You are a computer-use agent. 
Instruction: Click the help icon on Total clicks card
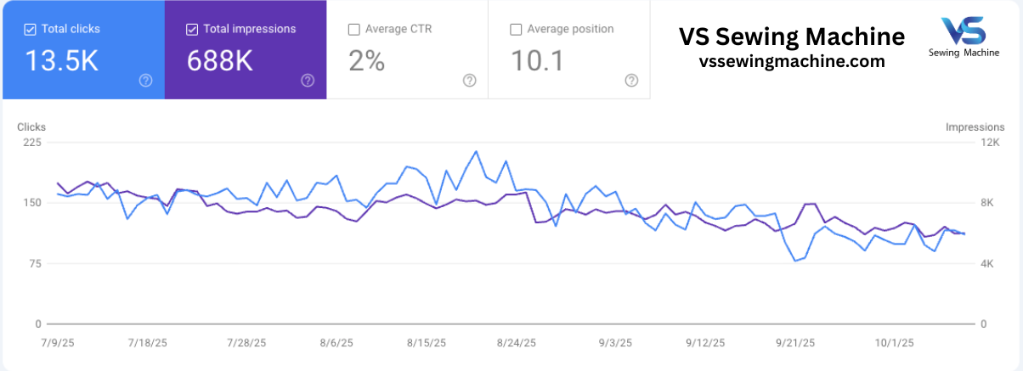tap(146, 80)
